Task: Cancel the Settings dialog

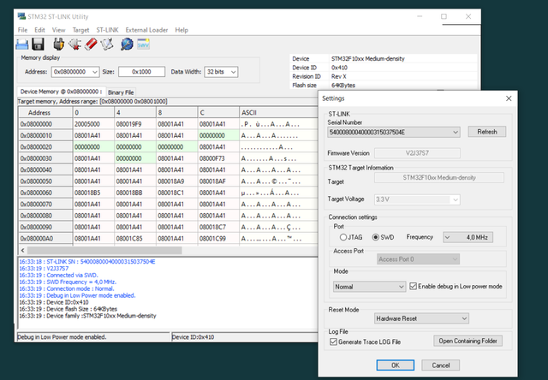Action: pos(440,365)
